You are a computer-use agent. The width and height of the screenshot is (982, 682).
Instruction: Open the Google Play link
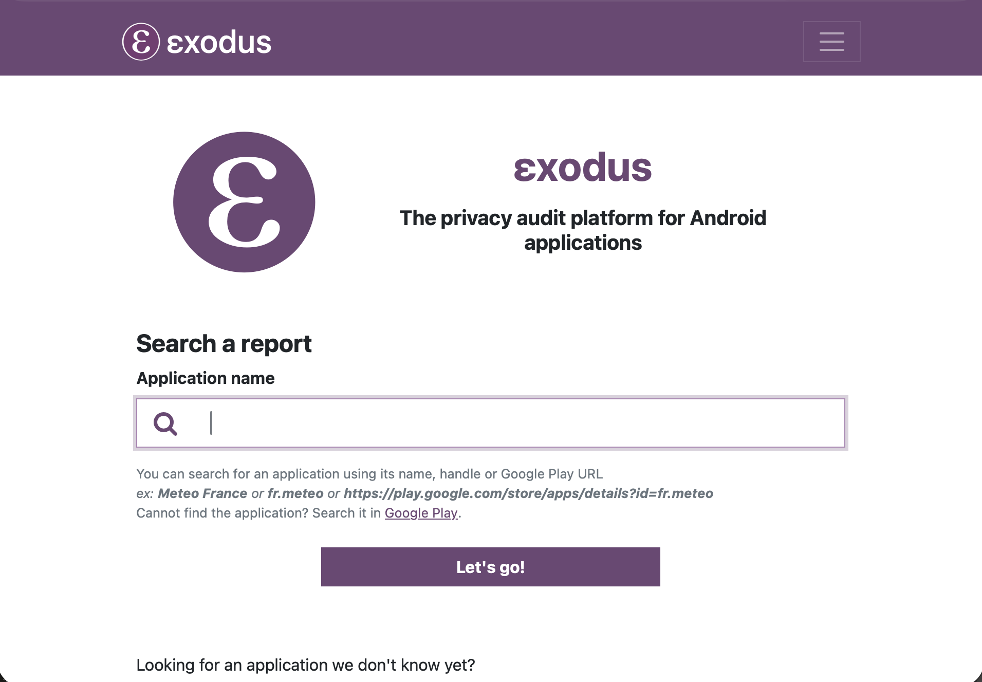(421, 513)
